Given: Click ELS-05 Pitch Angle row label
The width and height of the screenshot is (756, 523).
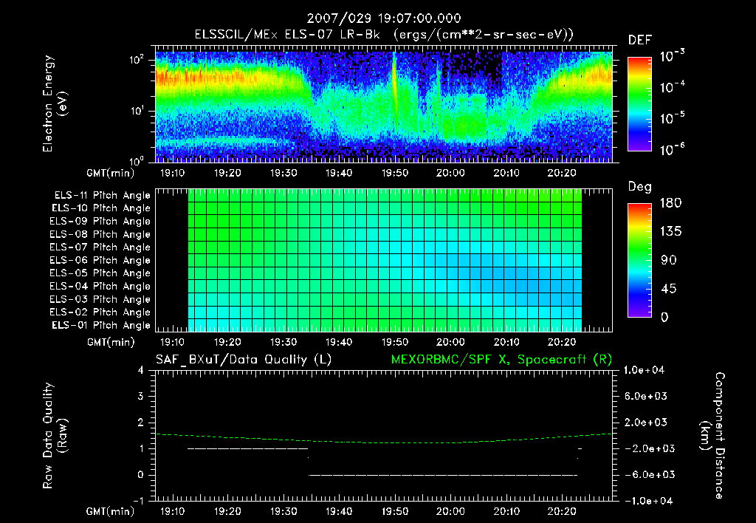Looking at the screenshot, I should click(100, 273).
